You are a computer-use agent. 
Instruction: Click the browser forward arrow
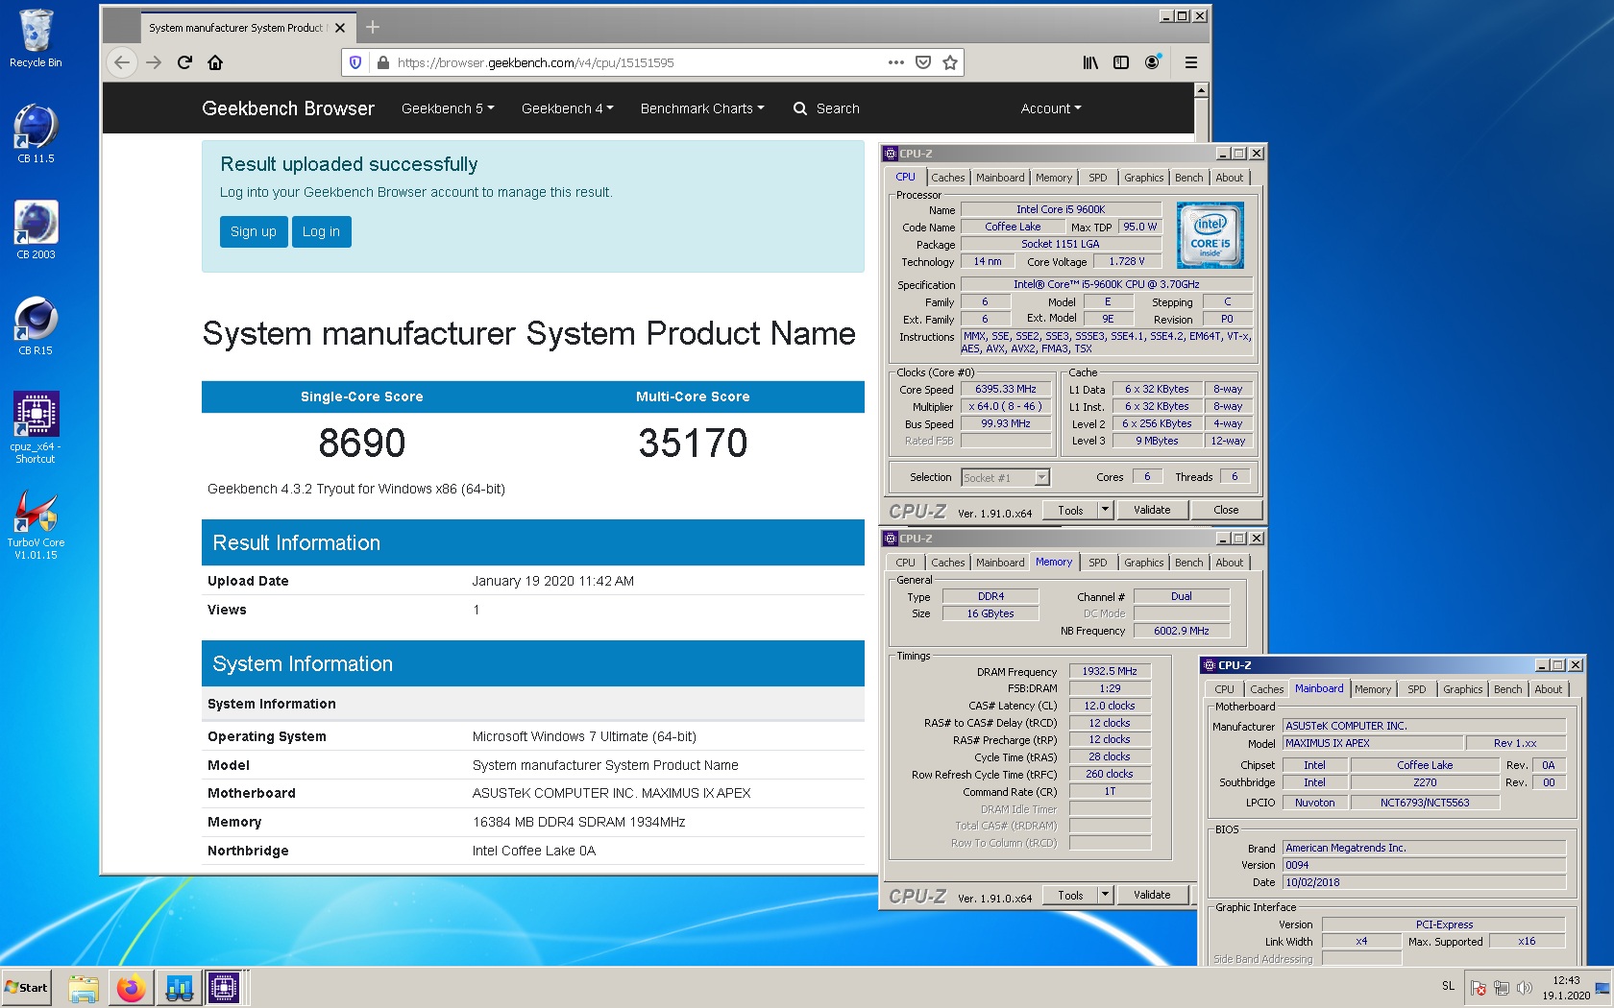click(154, 62)
